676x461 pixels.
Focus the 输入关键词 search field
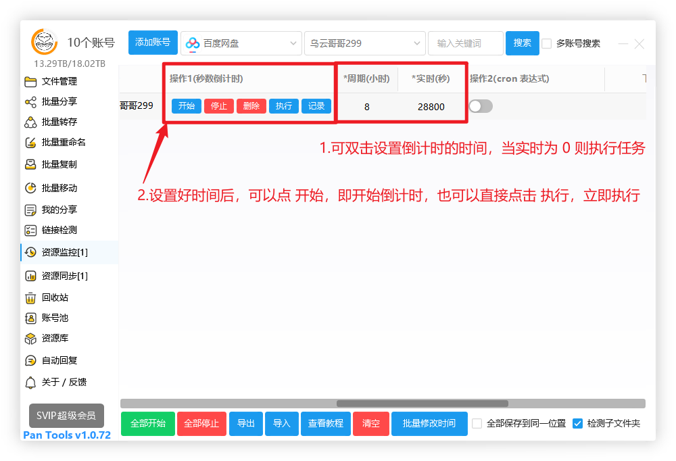[466, 43]
